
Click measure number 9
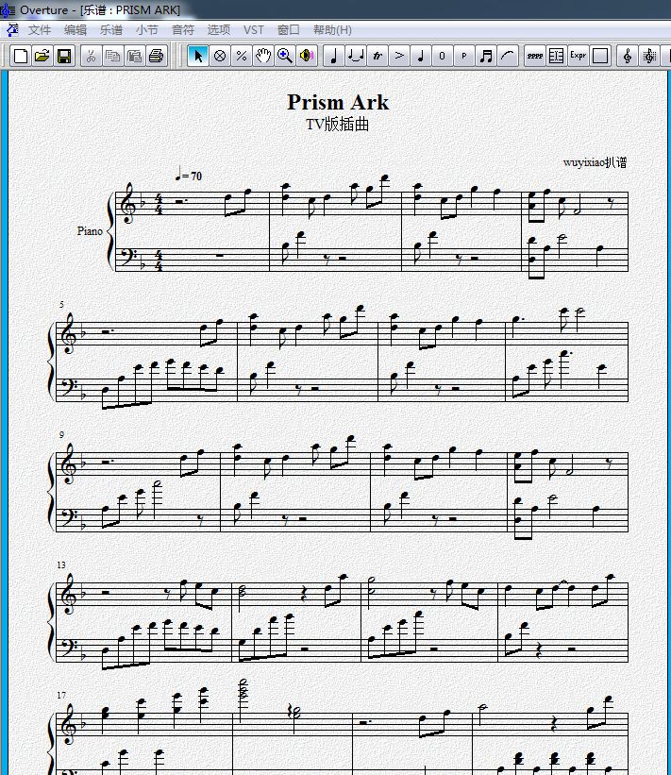click(x=61, y=435)
